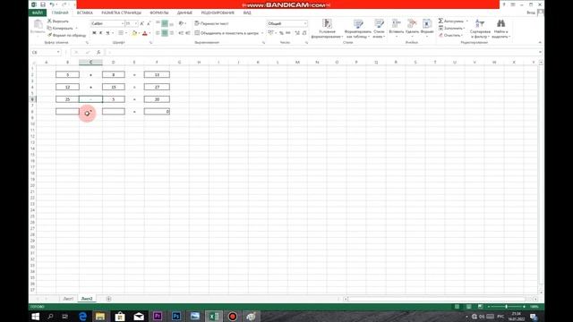This screenshot has width=573, height=322.
Task: Switch to the Data (ДАННЫЕ) tab
Action: 184,13
